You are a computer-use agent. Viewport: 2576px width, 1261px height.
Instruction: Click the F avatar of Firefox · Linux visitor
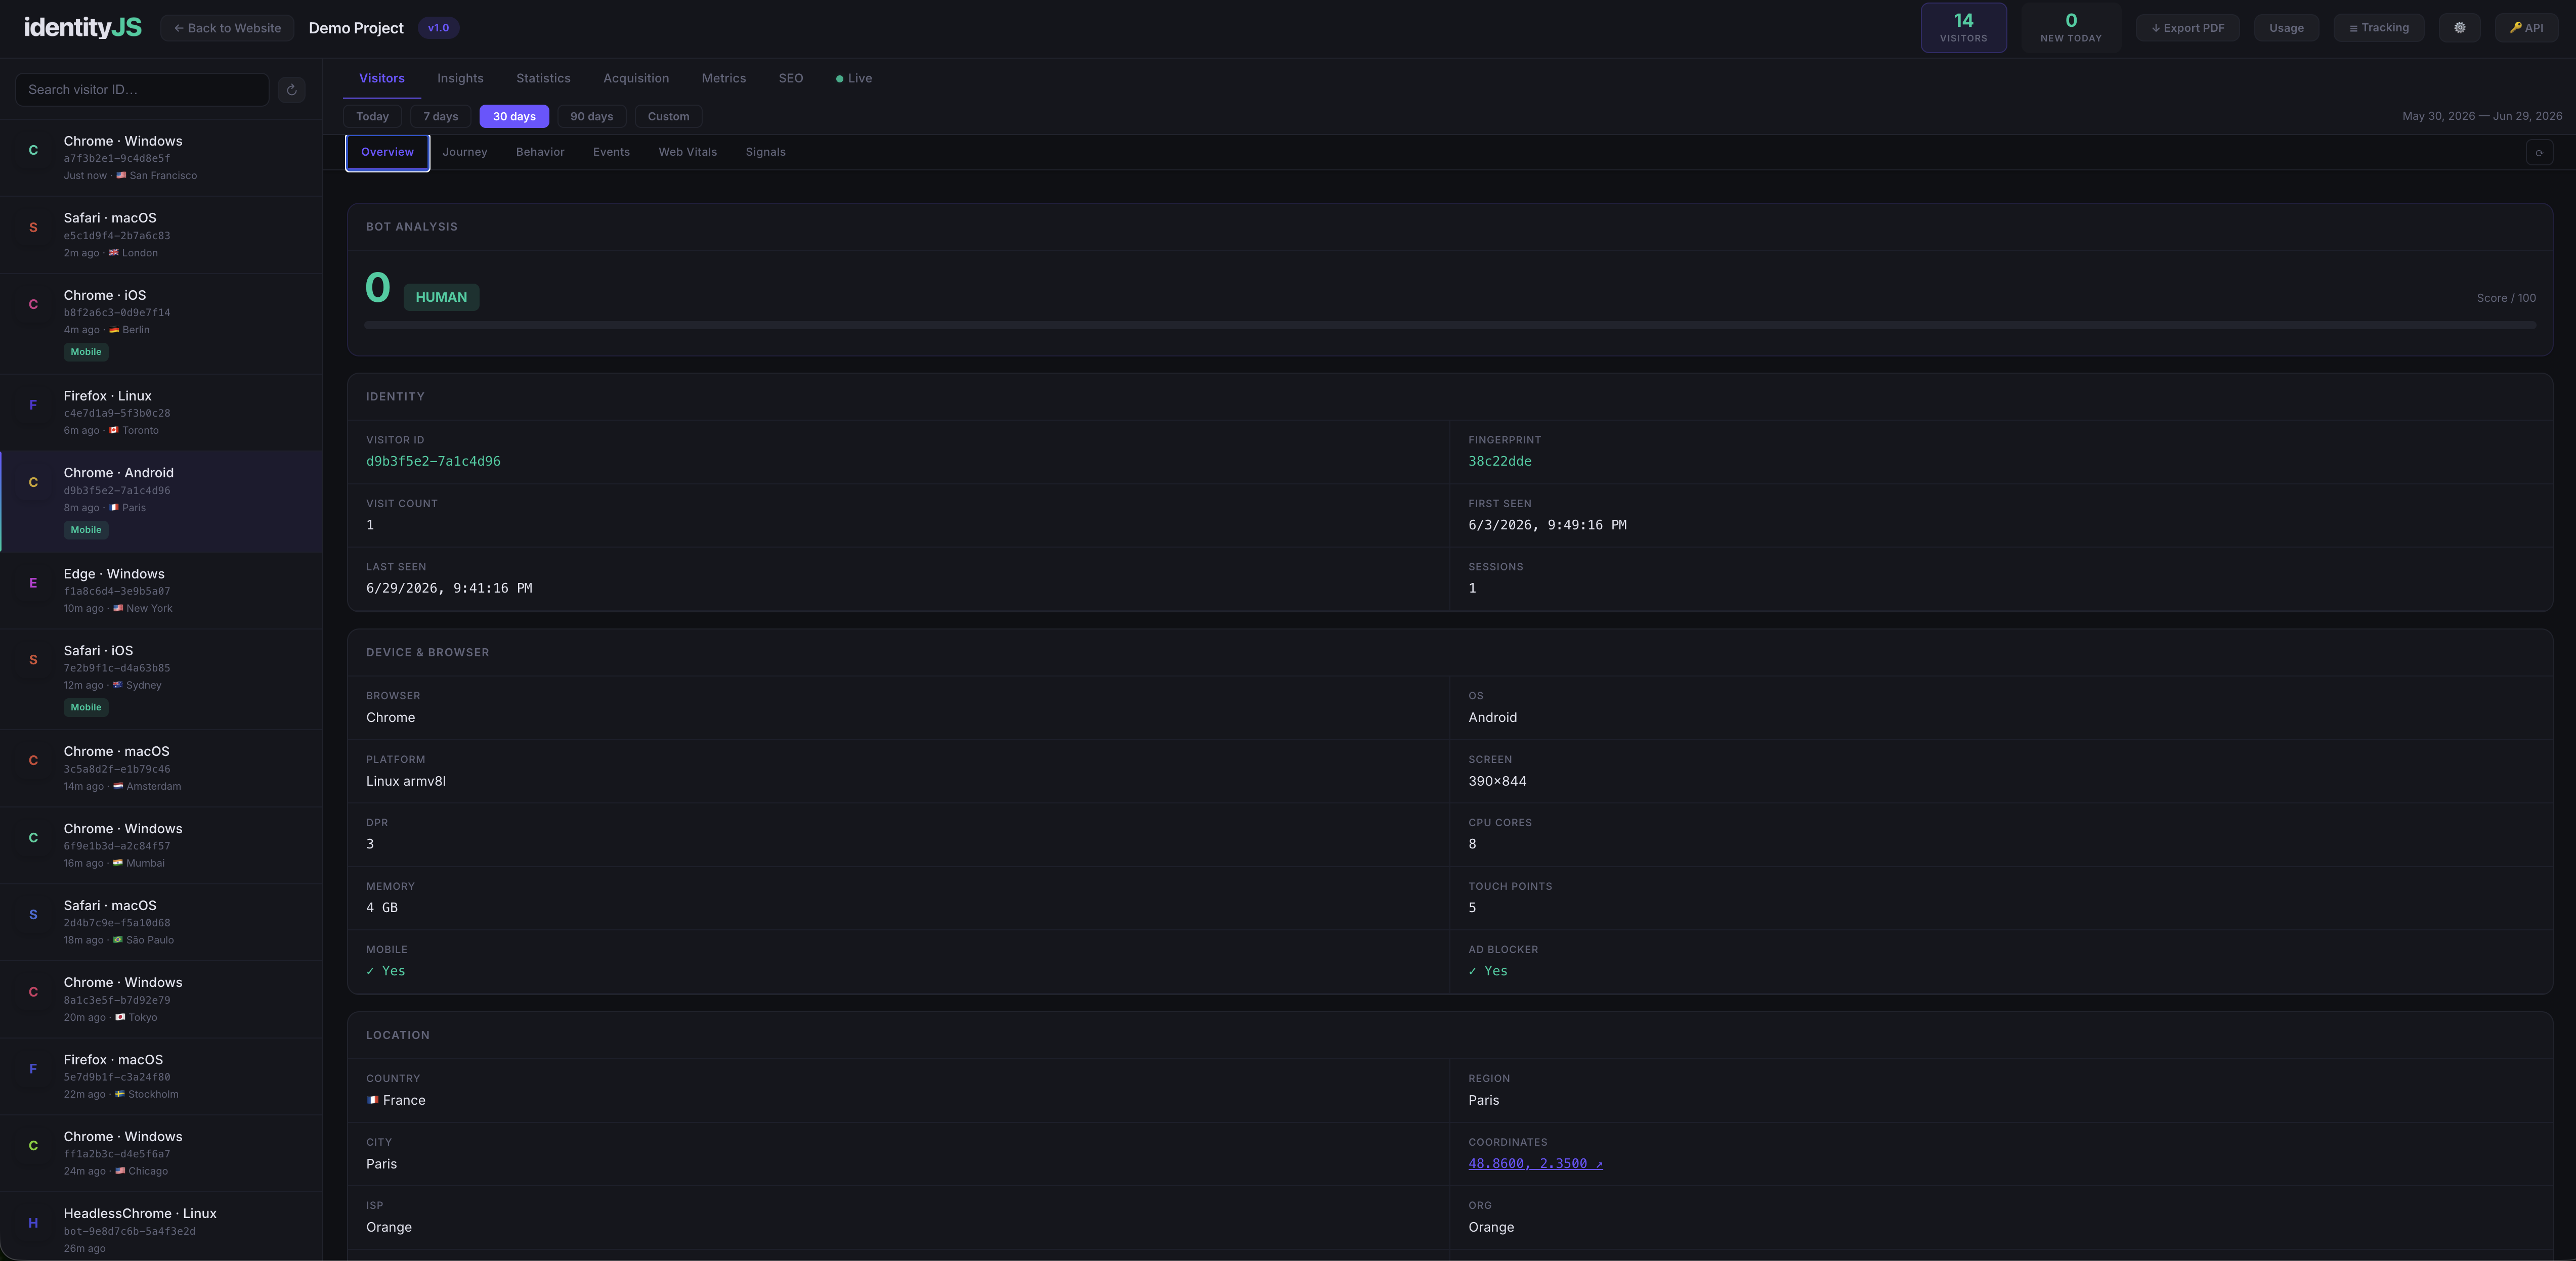(33, 404)
